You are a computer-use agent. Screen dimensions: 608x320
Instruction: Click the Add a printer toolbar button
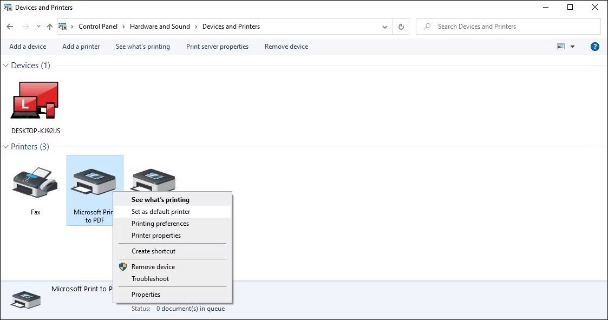[81, 47]
